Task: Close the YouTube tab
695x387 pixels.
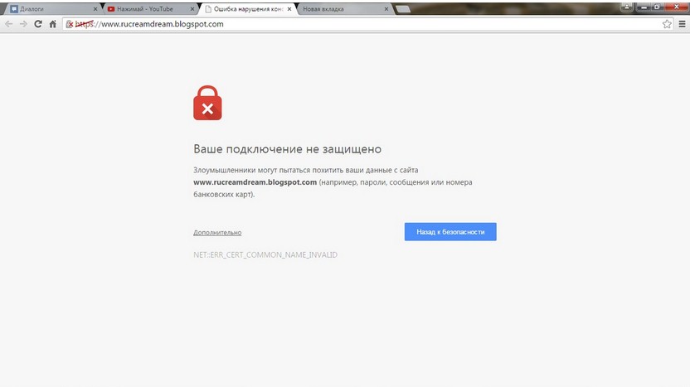Action: (x=192, y=9)
